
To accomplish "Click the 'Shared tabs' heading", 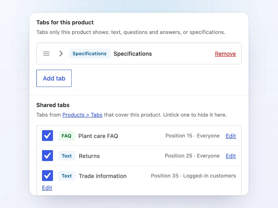I will [x=53, y=105].
